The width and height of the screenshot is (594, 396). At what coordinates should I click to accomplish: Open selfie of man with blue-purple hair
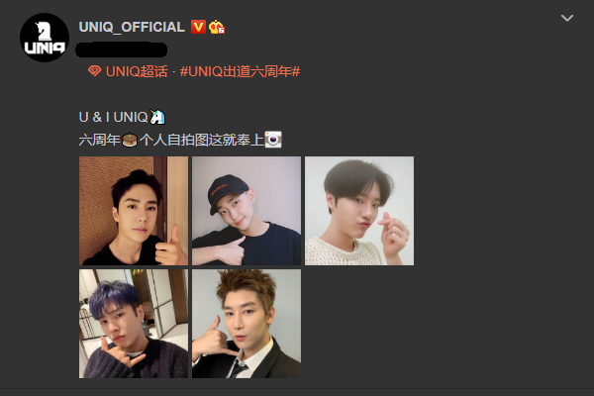click(x=134, y=324)
